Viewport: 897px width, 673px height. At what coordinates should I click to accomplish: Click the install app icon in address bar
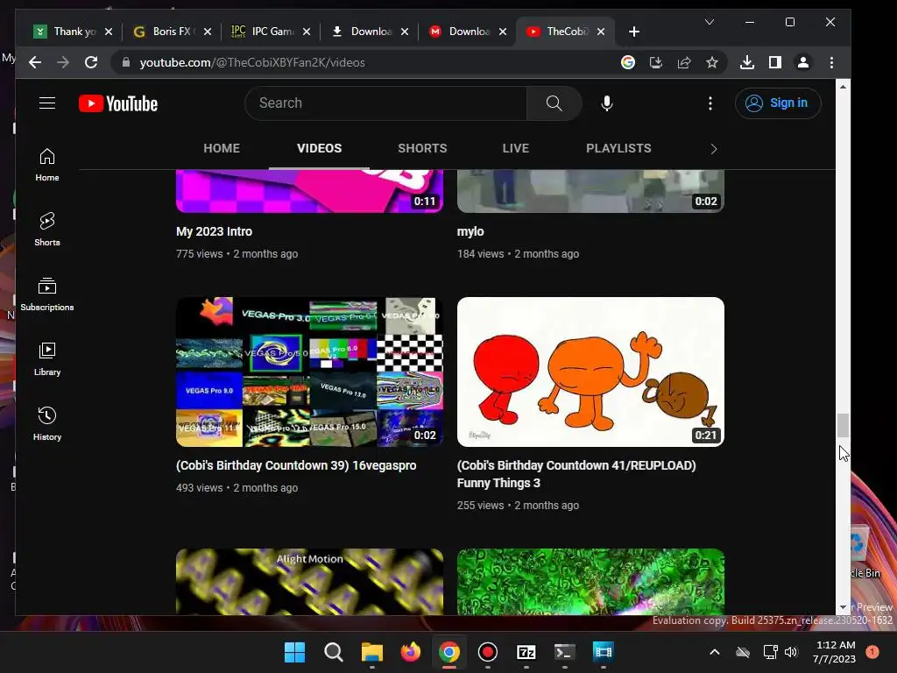click(x=655, y=62)
